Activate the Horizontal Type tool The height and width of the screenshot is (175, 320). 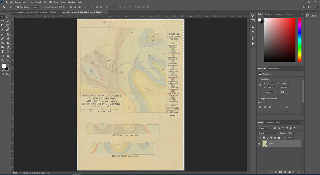point(2,52)
